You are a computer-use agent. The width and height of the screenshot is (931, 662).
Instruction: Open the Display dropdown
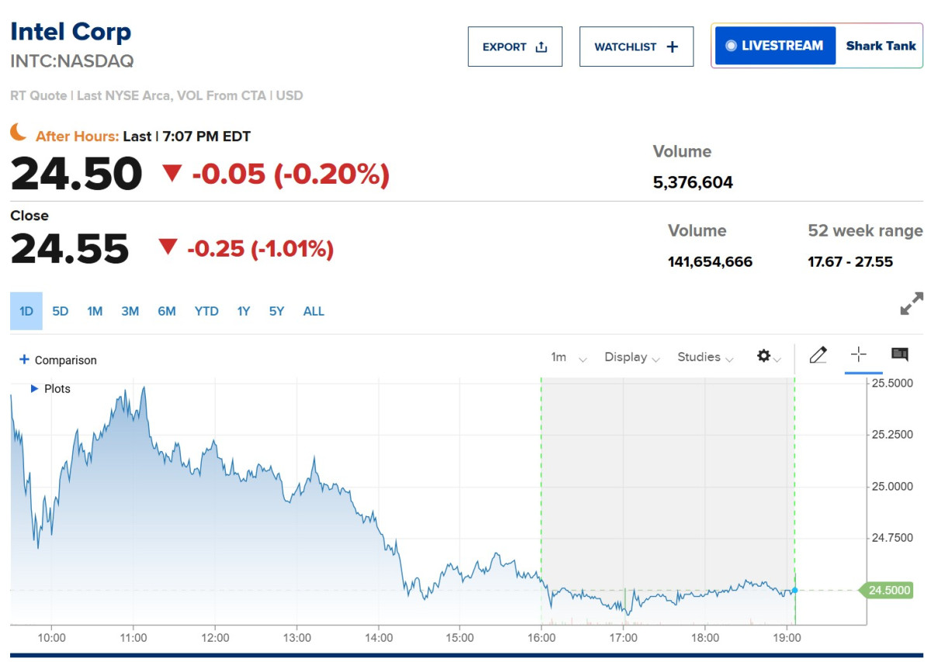tap(632, 357)
